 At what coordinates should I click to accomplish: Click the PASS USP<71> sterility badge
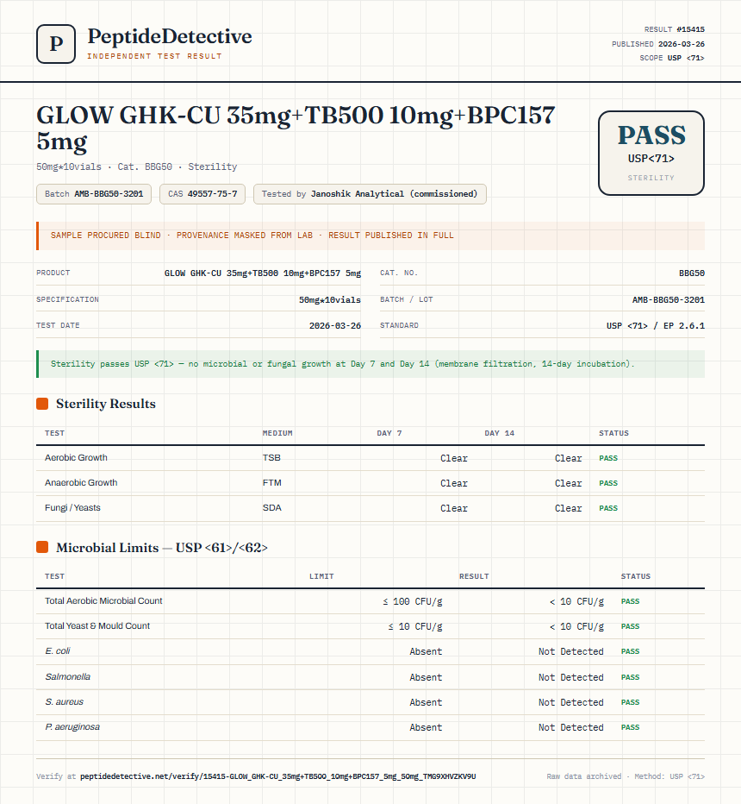[651, 153]
